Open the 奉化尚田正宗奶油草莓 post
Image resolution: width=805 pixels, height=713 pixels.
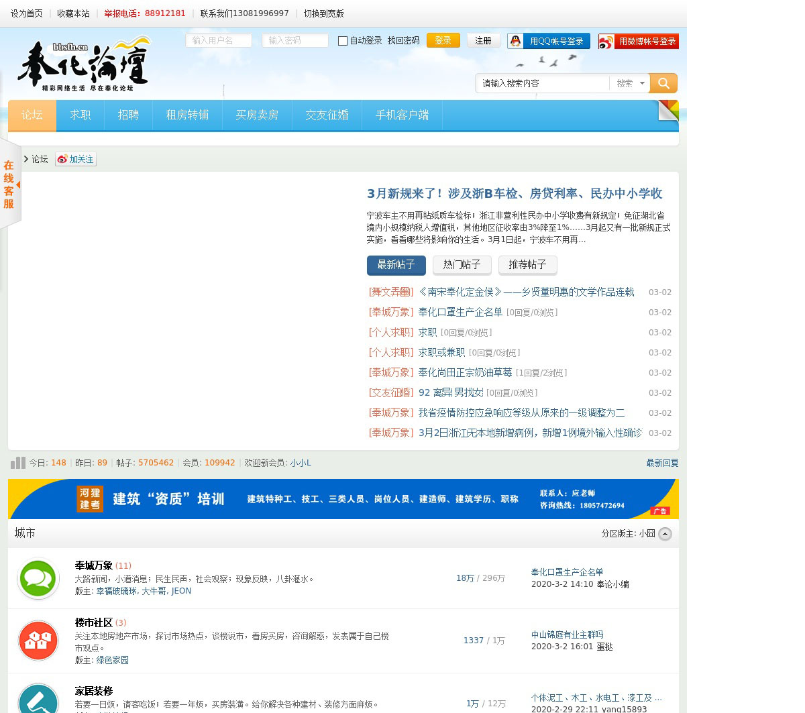(x=466, y=372)
